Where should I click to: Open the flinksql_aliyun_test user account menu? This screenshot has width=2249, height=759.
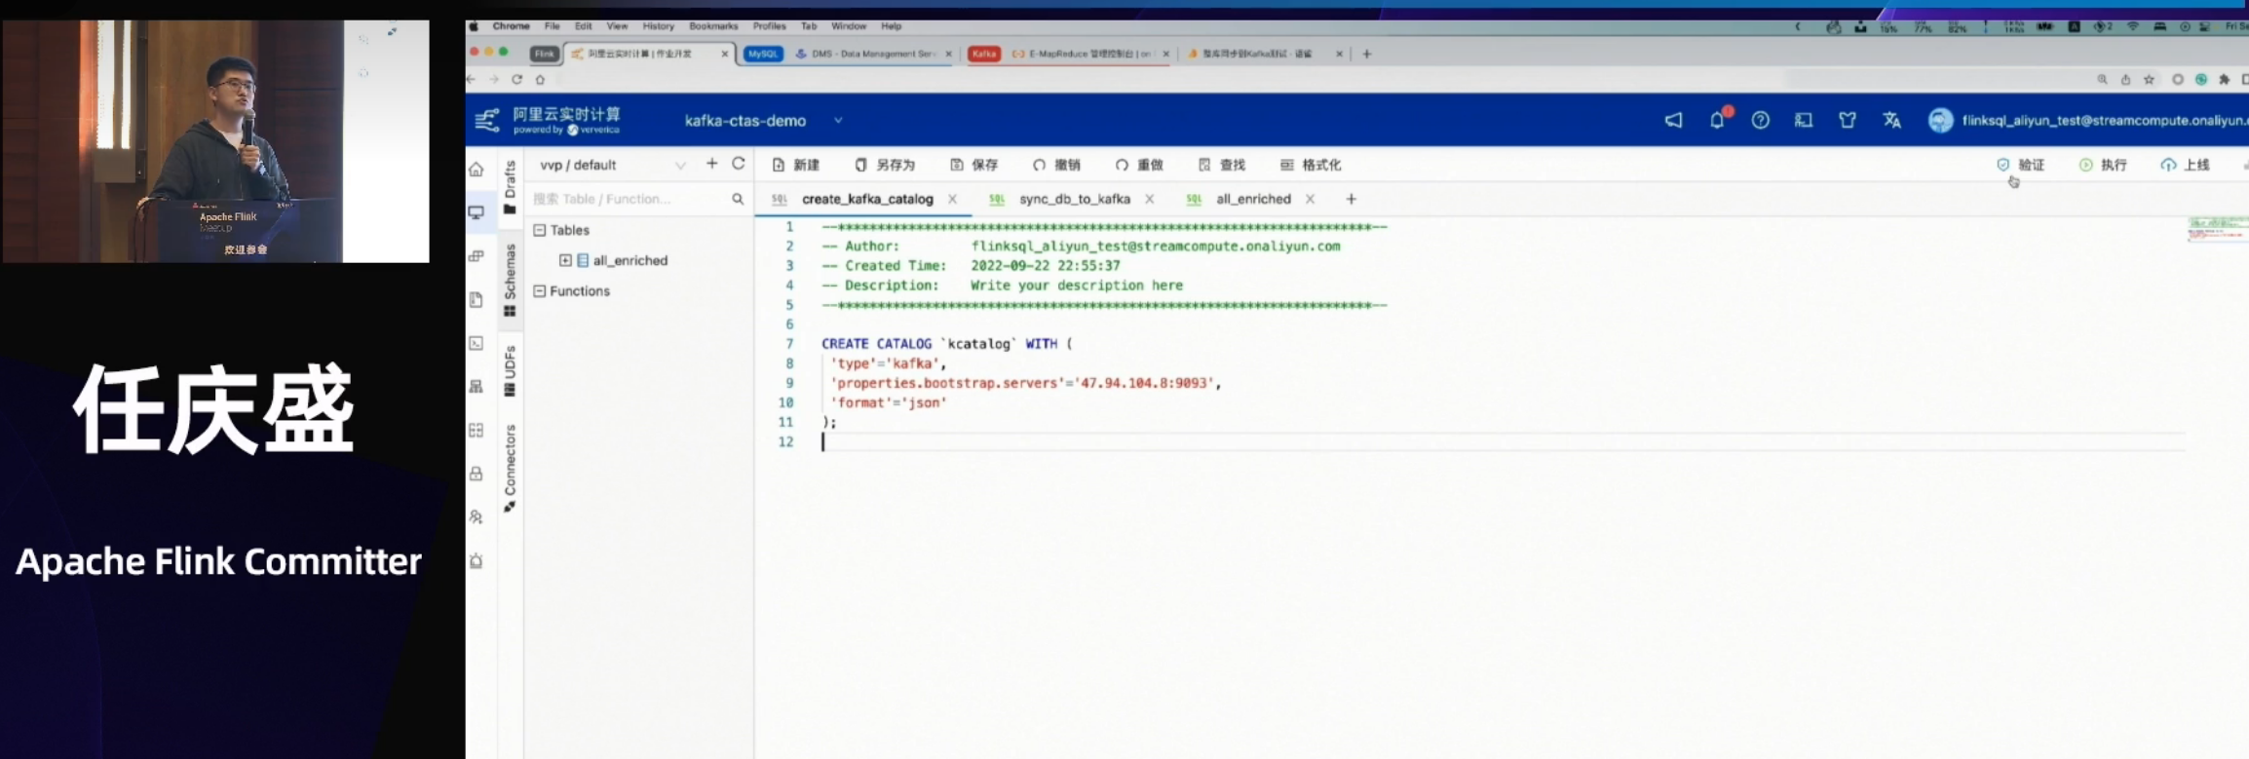(2087, 120)
